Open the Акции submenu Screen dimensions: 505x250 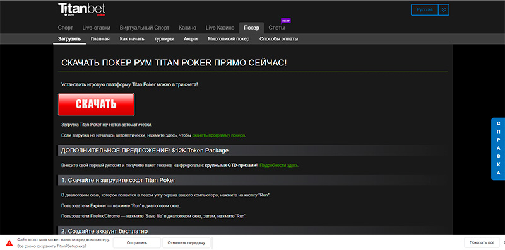(x=191, y=39)
